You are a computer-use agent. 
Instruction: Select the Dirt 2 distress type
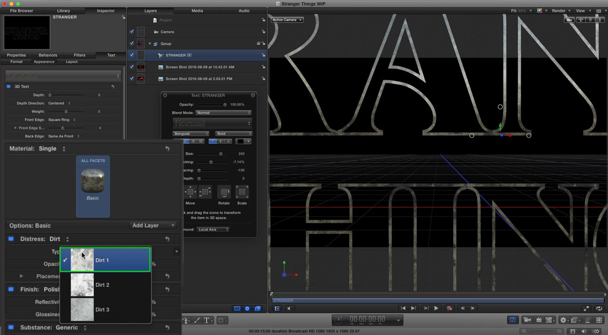tap(105, 285)
